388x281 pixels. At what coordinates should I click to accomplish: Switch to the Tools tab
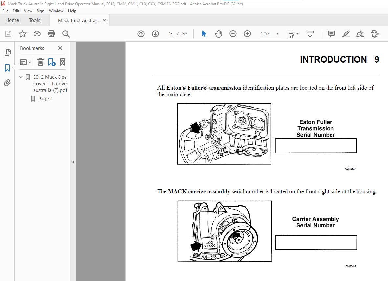[34, 20]
